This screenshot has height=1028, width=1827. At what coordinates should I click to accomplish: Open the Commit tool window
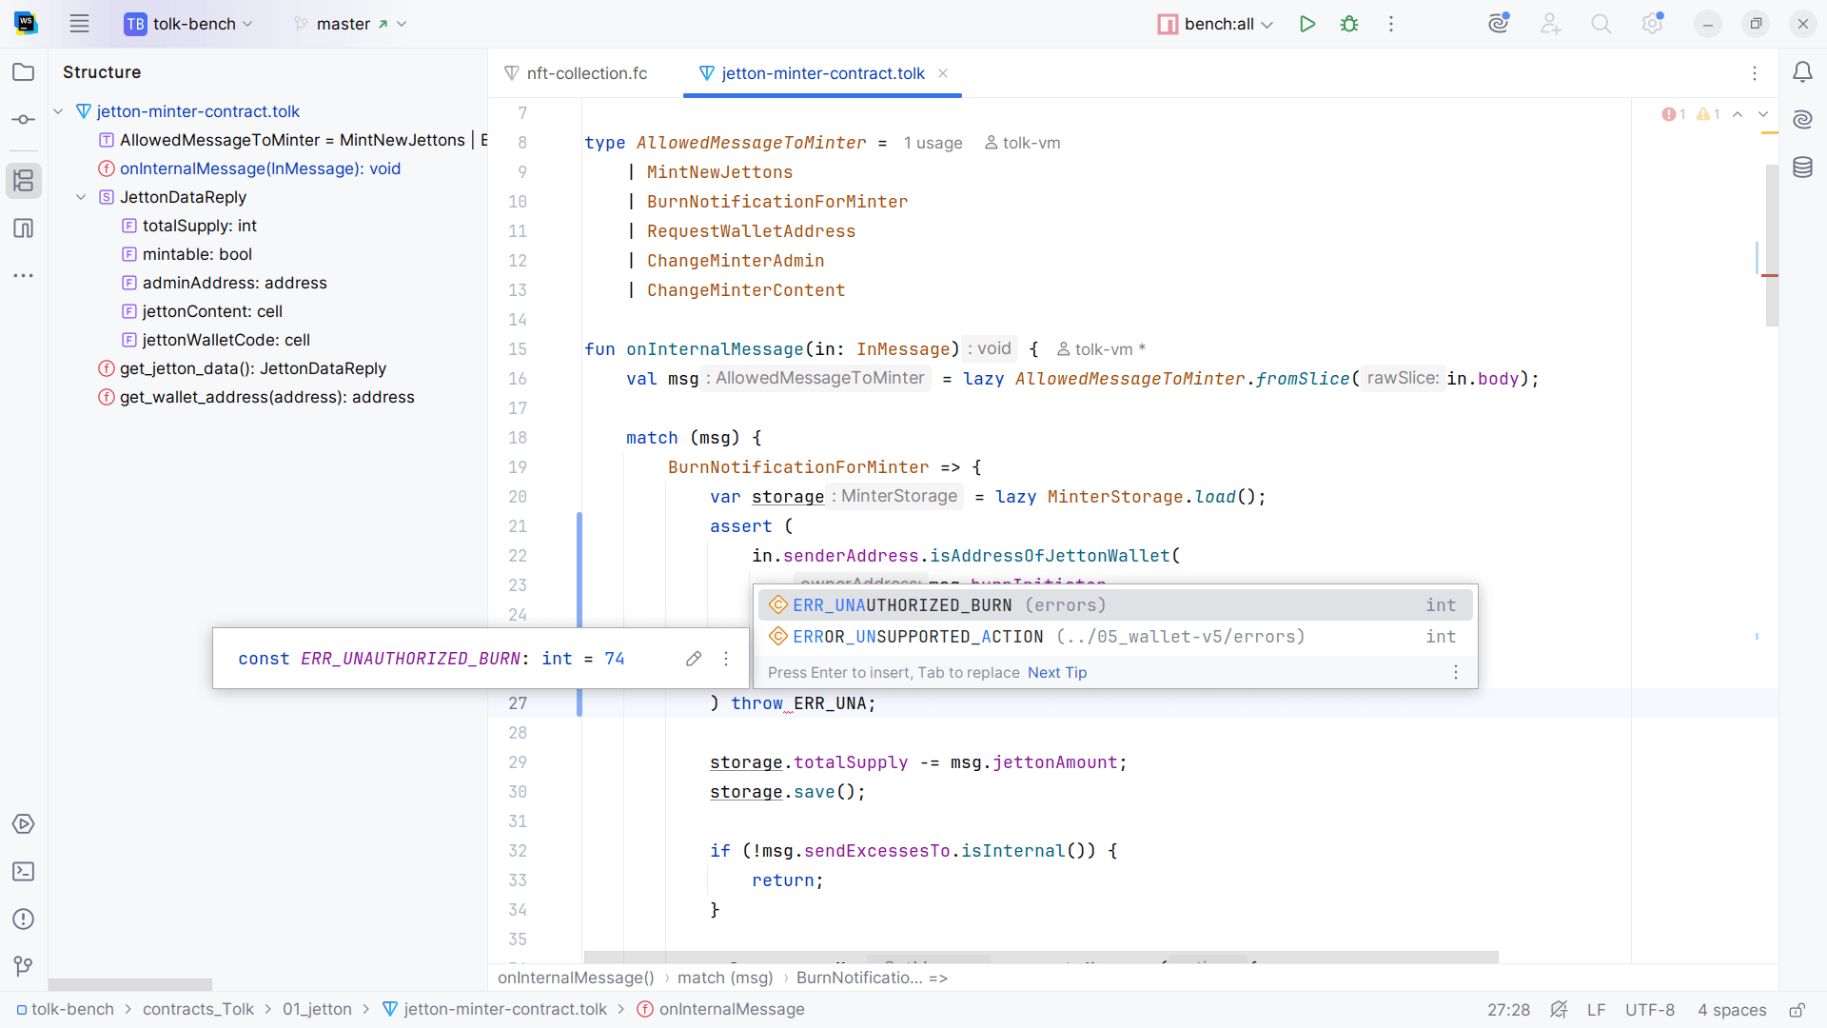pos(24,120)
